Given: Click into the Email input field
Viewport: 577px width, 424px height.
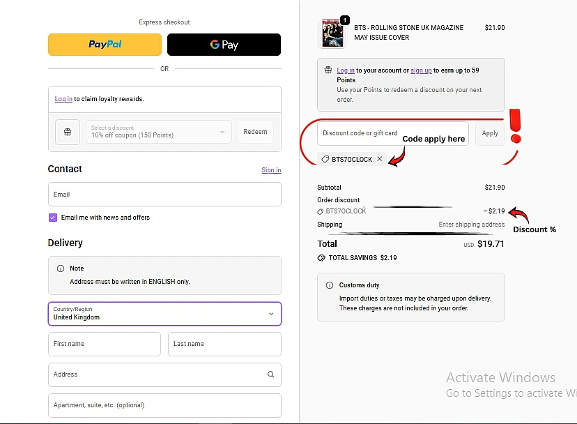Looking at the screenshot, I should (164, 195).
